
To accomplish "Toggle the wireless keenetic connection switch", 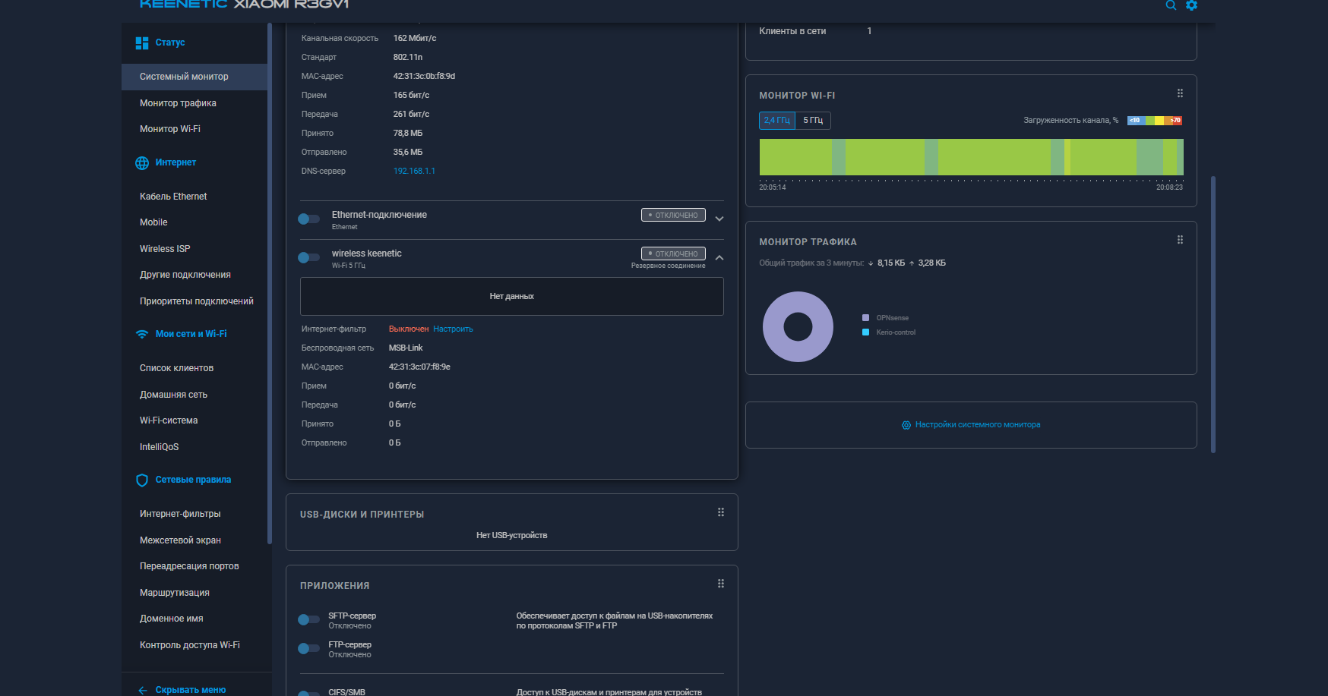I will click(x=308, y=257).
